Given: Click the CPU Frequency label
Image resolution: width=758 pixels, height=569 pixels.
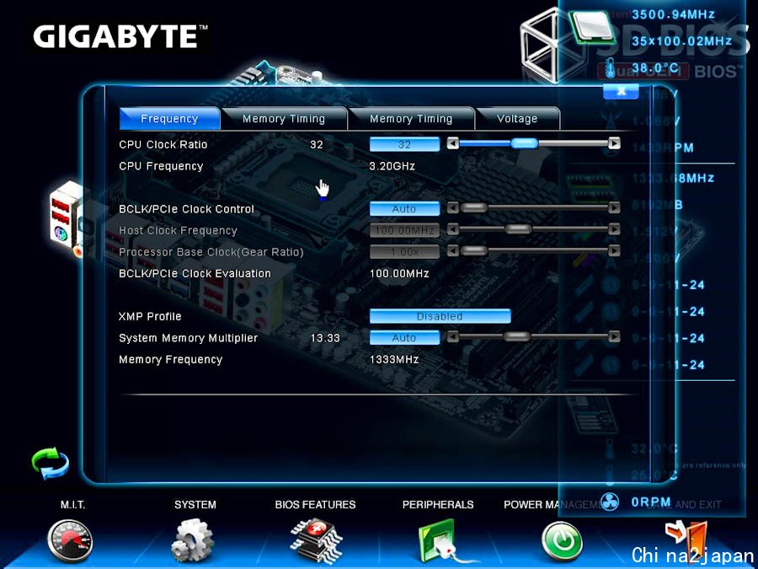Looking at the screenshot, I should pos(161,166).
